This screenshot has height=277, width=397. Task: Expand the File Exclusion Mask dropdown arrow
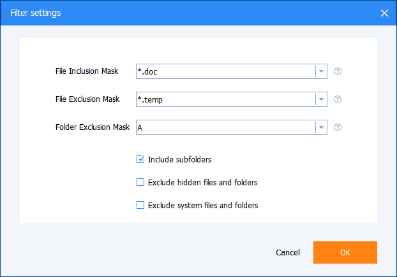321,99
